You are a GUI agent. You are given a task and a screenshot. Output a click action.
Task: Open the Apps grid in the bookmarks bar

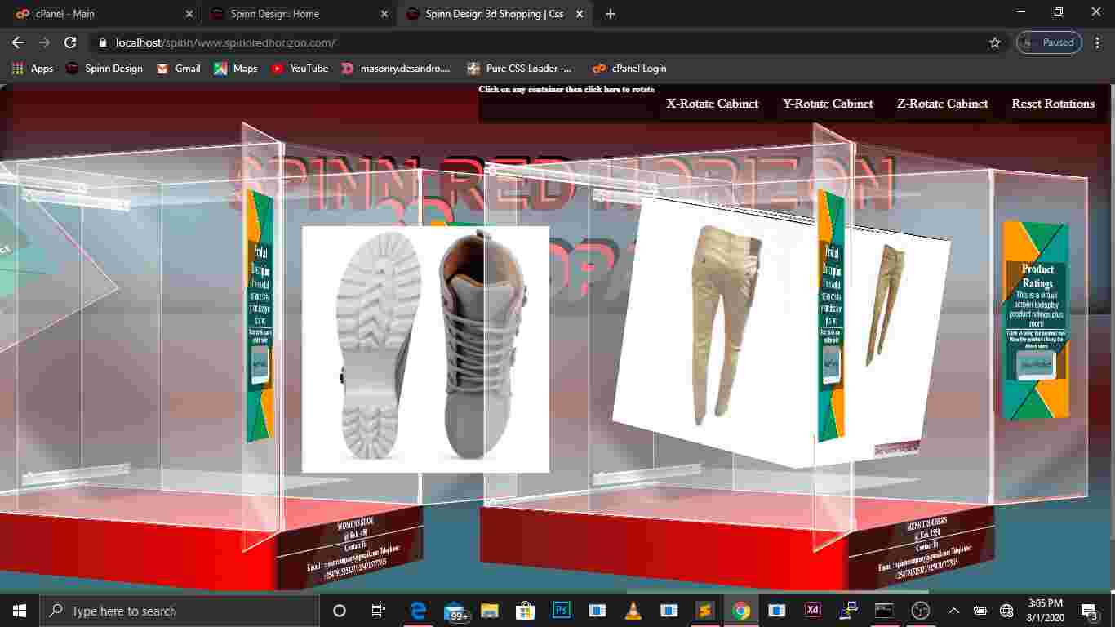point(32,69)
